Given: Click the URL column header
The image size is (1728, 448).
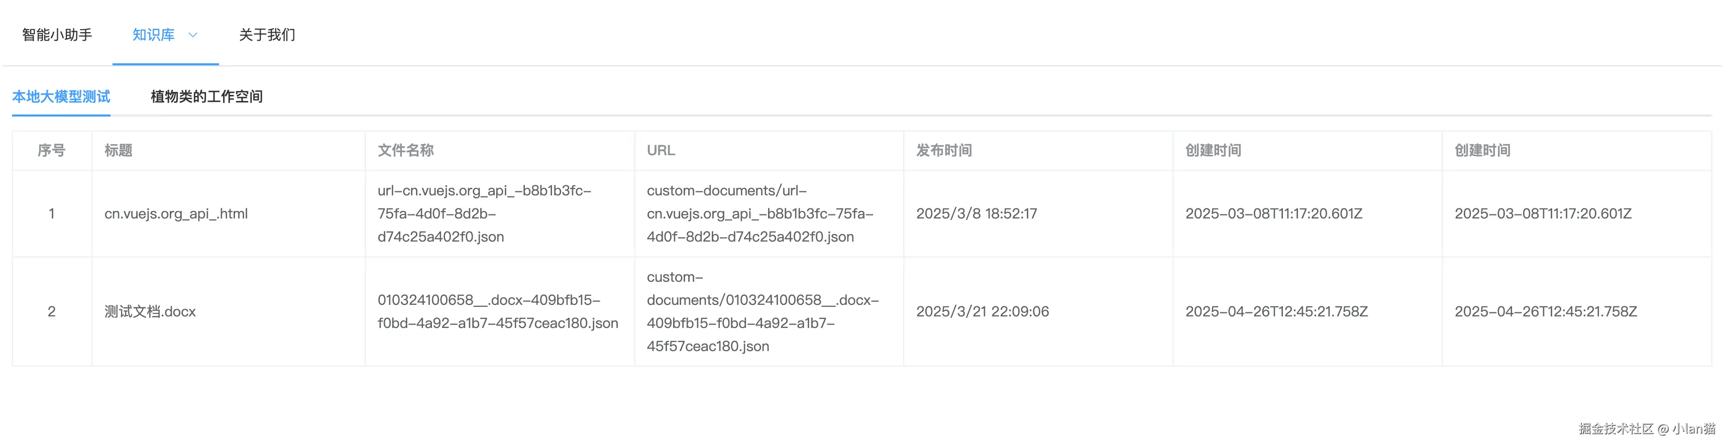Looking at the screenshot, I should 661,150.
